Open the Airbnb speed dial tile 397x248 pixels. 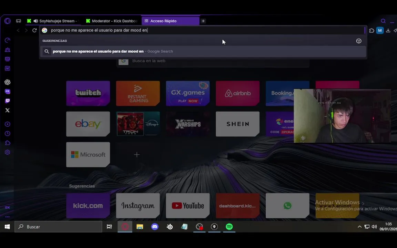[x=238, y=93]
